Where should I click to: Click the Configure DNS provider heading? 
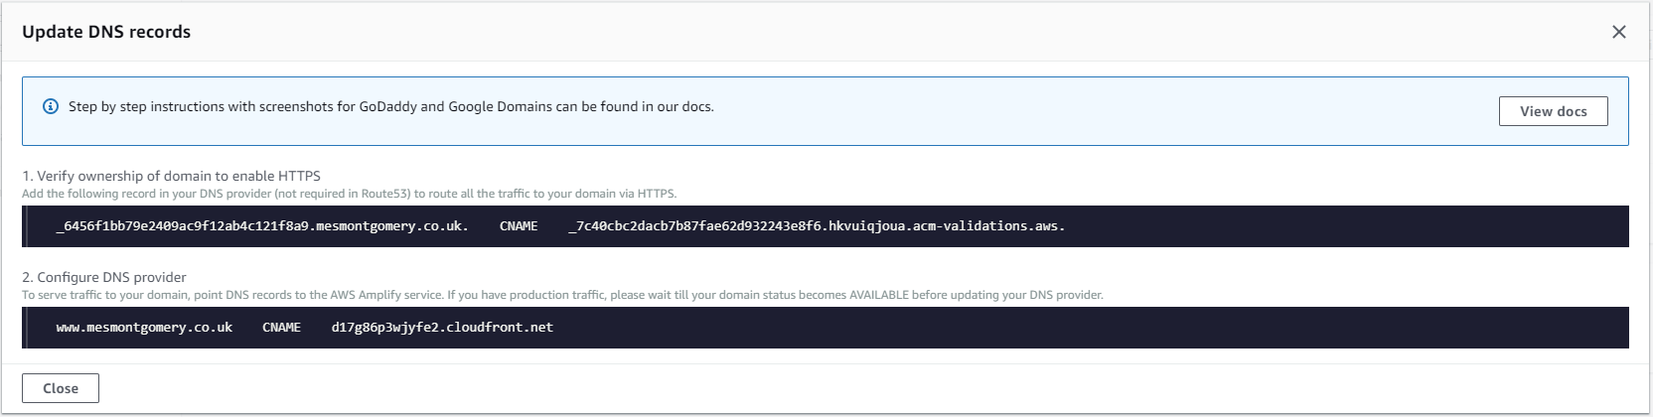coord(104,277)
